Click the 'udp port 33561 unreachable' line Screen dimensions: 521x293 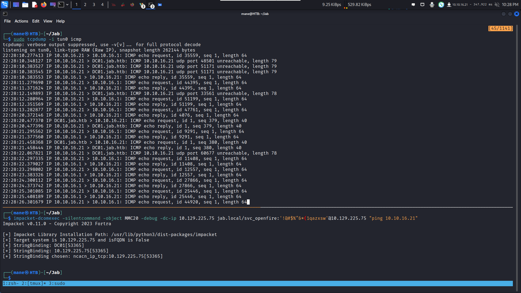[140, 94]
